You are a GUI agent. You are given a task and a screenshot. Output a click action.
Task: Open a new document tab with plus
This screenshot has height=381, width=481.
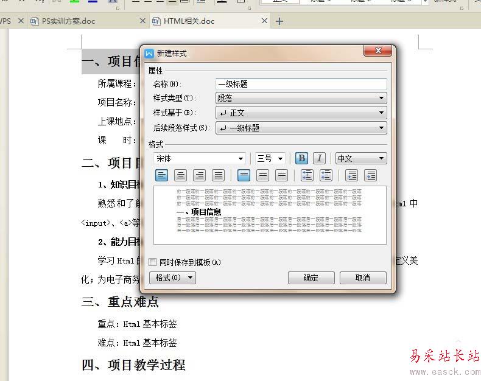point(279,21)
